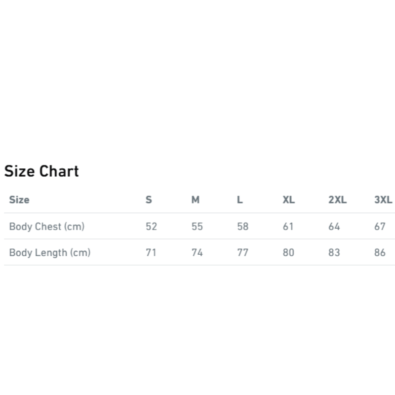This screenshot has height=395, width=395.
Task: Click length value 80 for size XL
Action: 288,253
